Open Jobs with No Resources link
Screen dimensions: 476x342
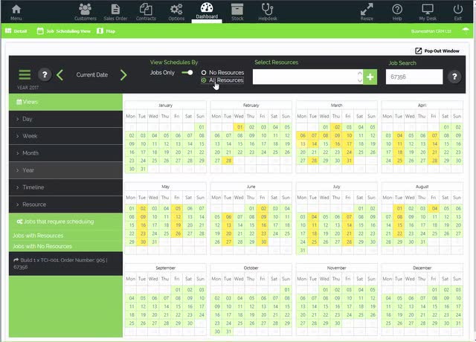tap(42, 246)
